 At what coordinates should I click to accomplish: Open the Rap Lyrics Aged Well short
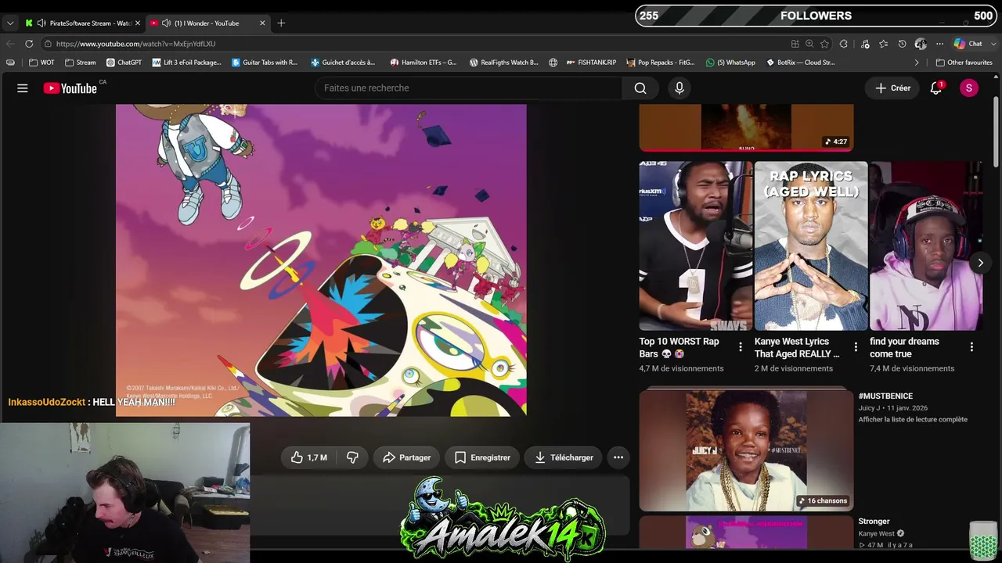(x=811, y=246)
